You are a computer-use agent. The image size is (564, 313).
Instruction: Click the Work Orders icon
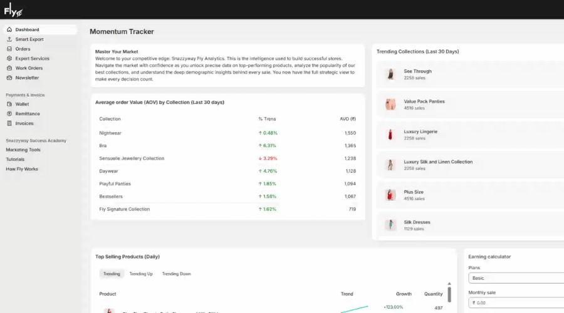9,68
